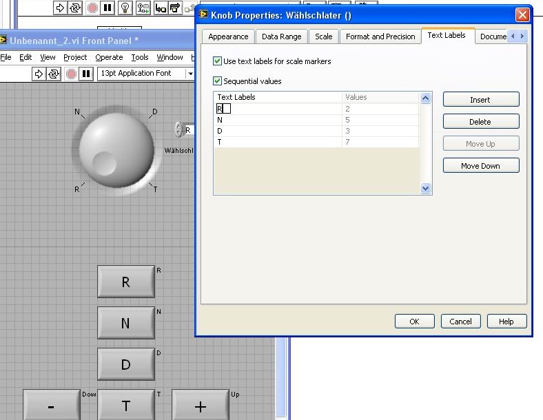Open dialog Help button
Viewport: 543px width, 420px height.
506,322
